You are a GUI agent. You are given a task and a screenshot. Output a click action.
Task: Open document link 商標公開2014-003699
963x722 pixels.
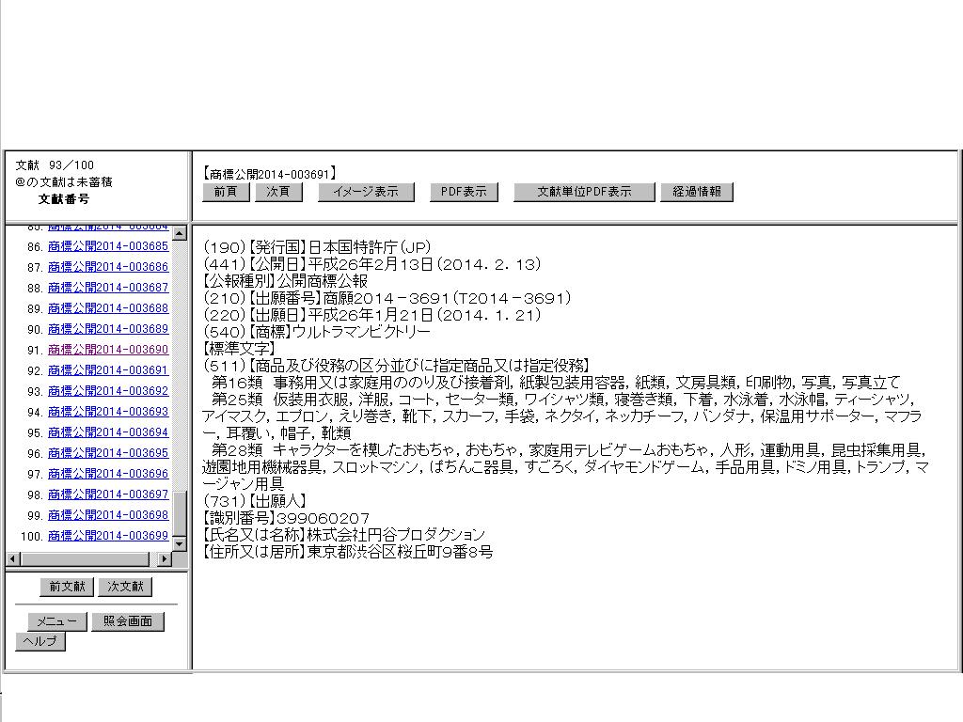(108, 536)
